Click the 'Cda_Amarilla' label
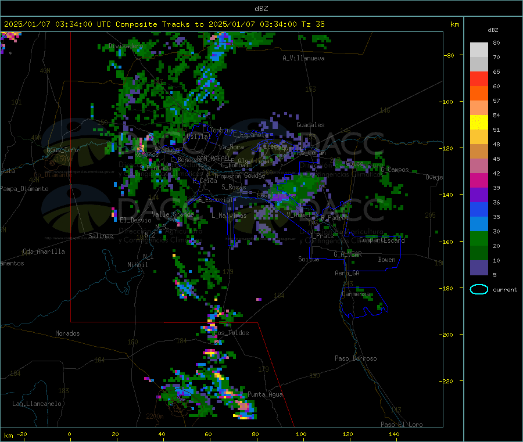This screenshot has height=442, width=523. (44, 251)
